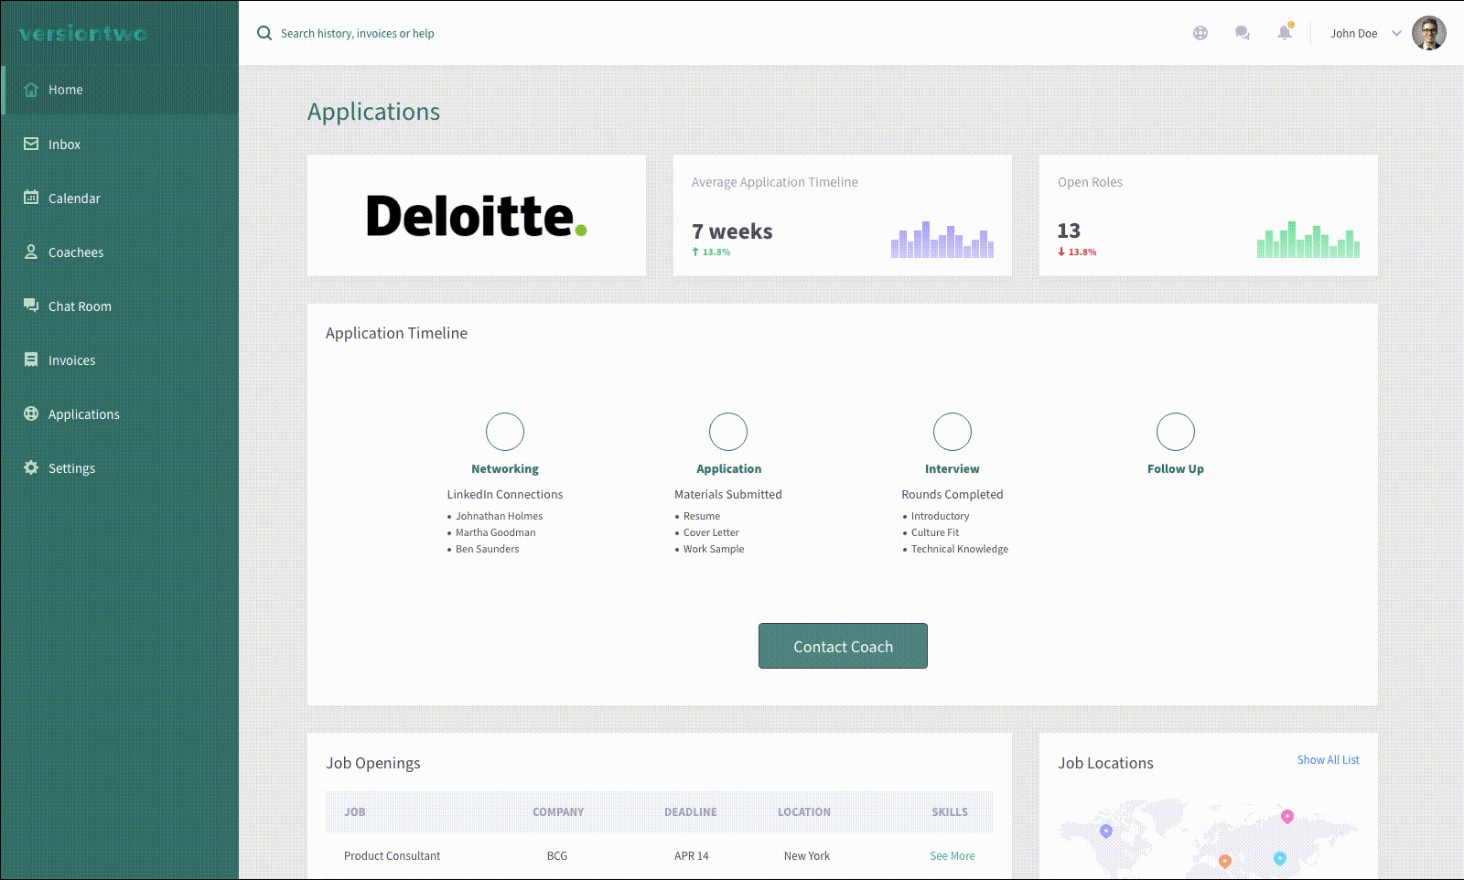Click the Calendar icon in the sidebar

31,198
